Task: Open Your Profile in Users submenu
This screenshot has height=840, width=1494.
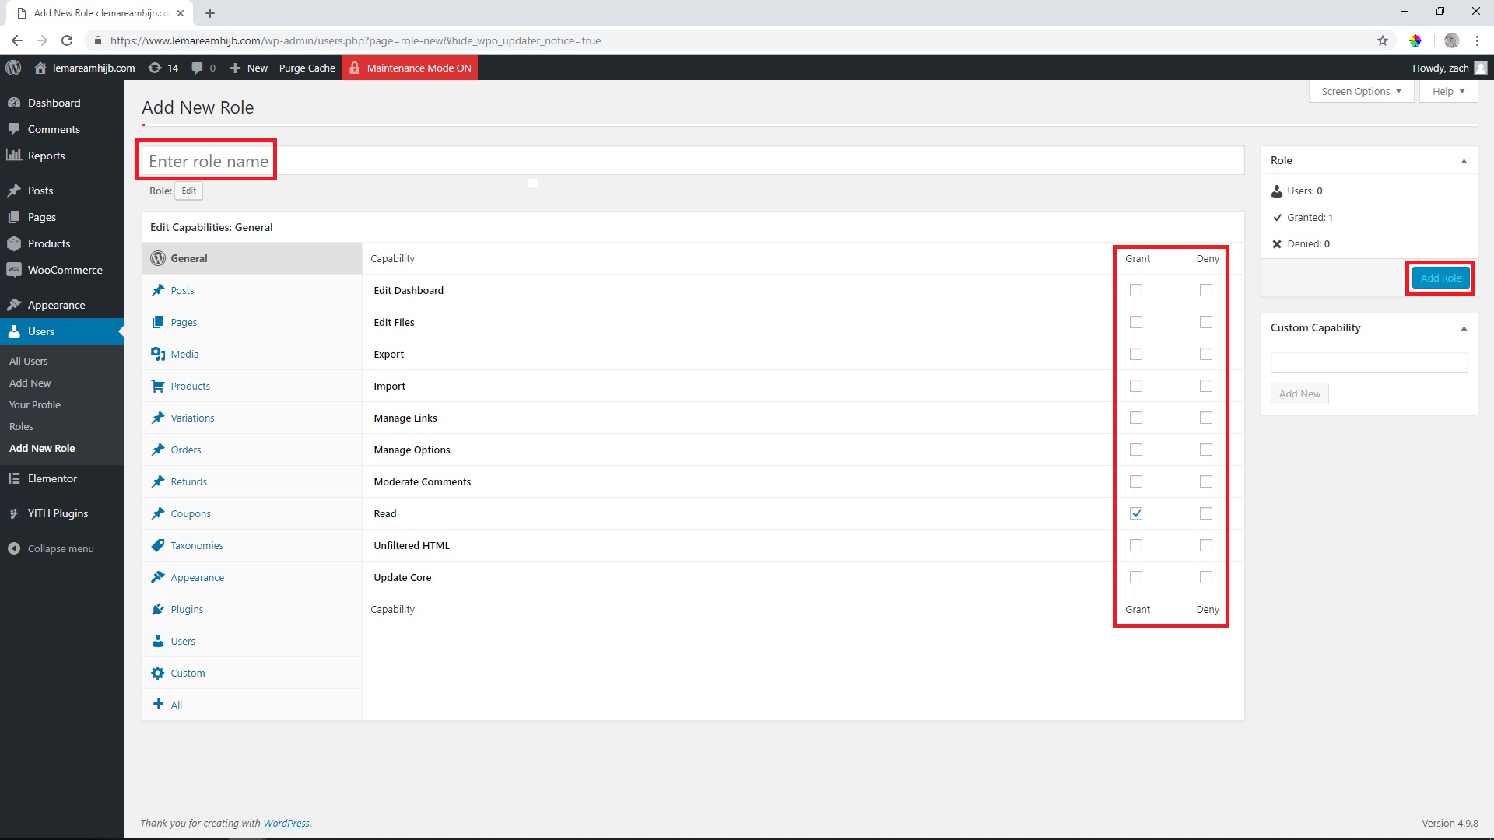Action: pos(35,404)
